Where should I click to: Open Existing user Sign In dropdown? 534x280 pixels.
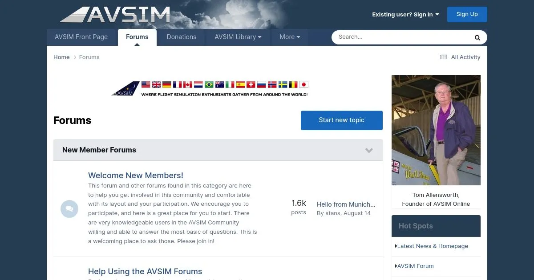coord(405,14)
